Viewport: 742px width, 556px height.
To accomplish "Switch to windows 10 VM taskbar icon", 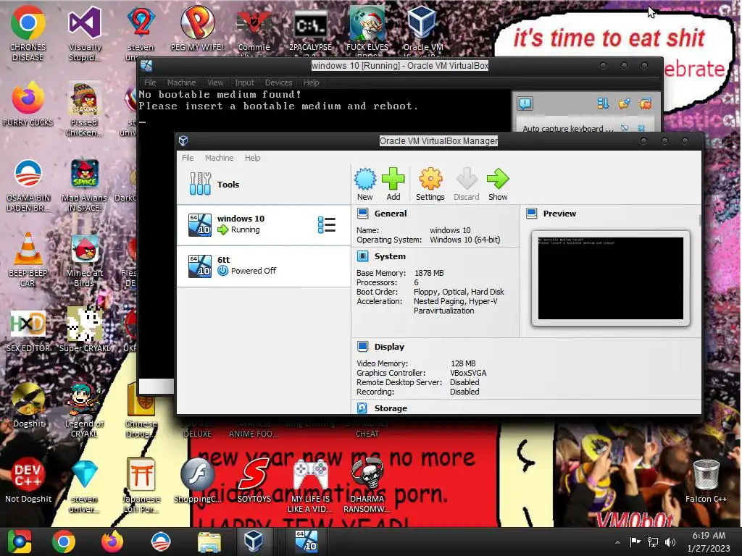I will 307,542.
